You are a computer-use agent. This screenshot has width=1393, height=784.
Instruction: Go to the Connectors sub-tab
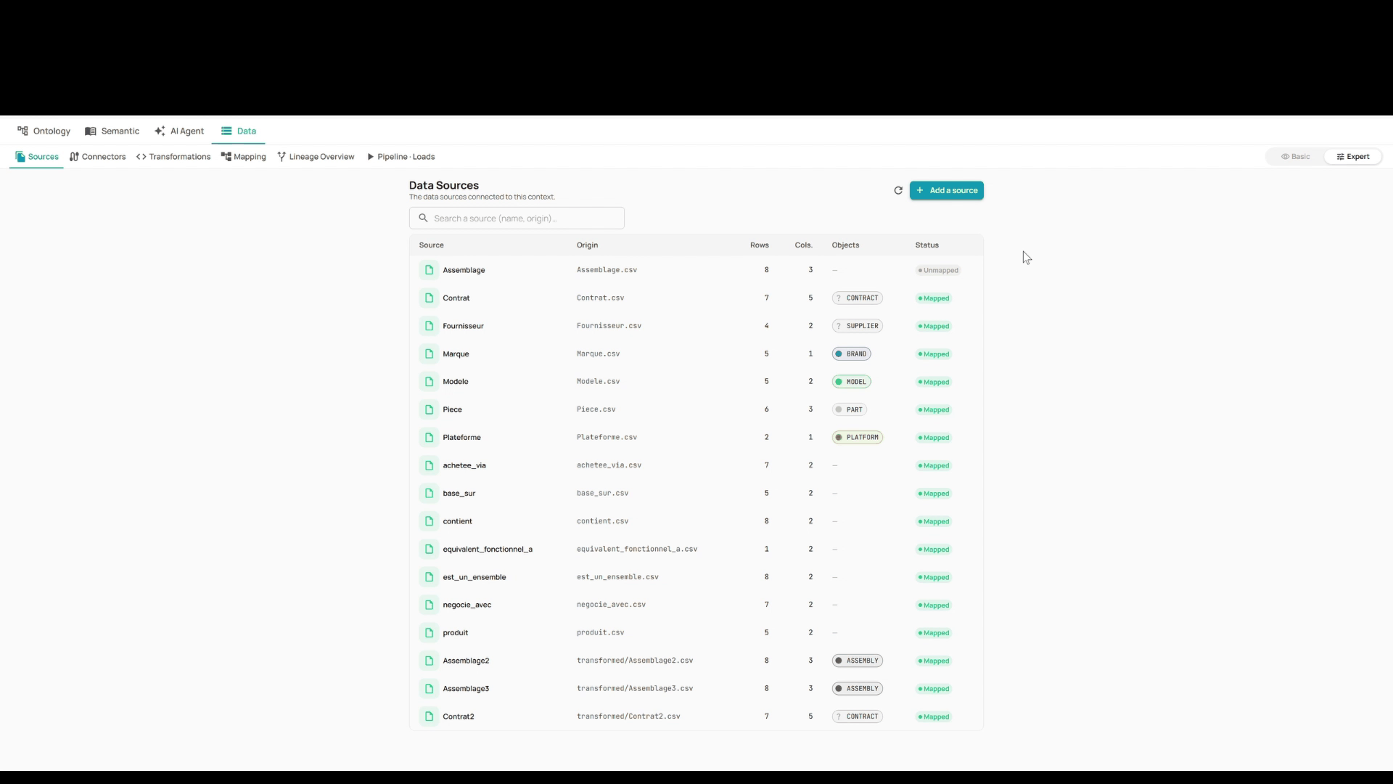click(98, 157)
